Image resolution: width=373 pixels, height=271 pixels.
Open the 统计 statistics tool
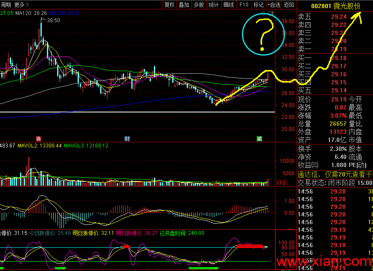coord(214,5)
